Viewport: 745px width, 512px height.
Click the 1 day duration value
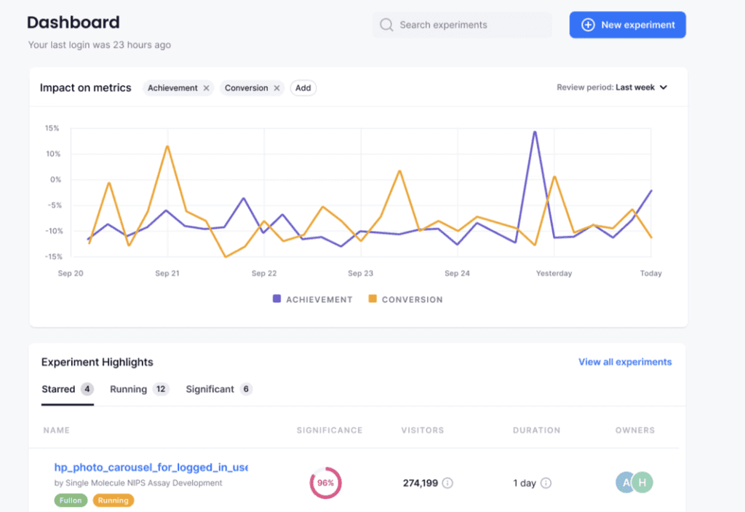525,483
